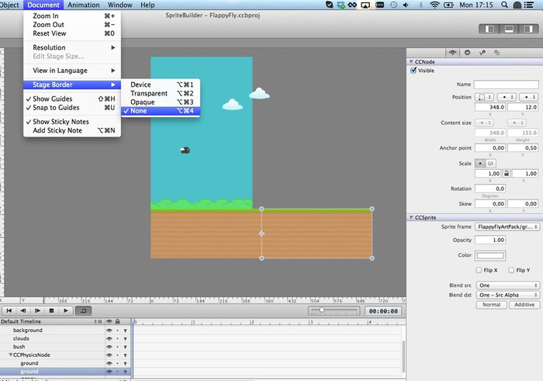Toggle left panel visibility button

click(x=490, y=29)
